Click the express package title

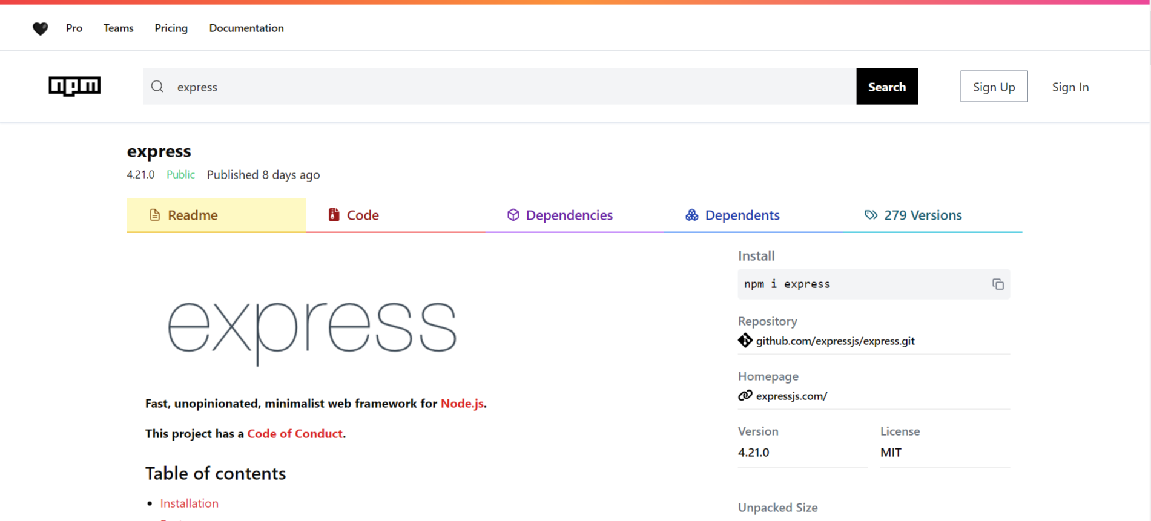coord(159,151)
